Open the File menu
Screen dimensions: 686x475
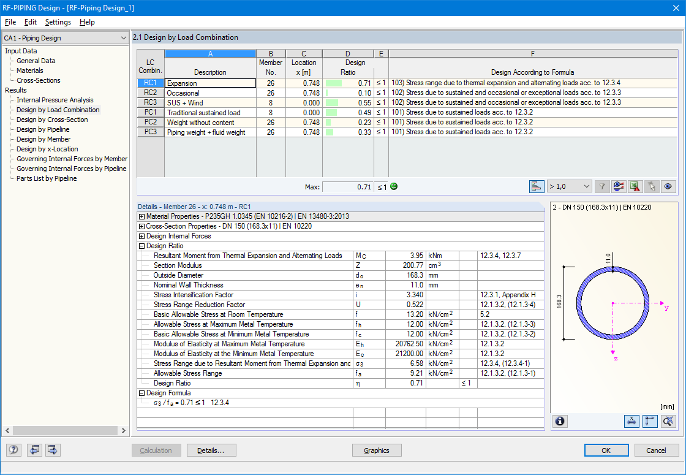(x=10, y=22)
